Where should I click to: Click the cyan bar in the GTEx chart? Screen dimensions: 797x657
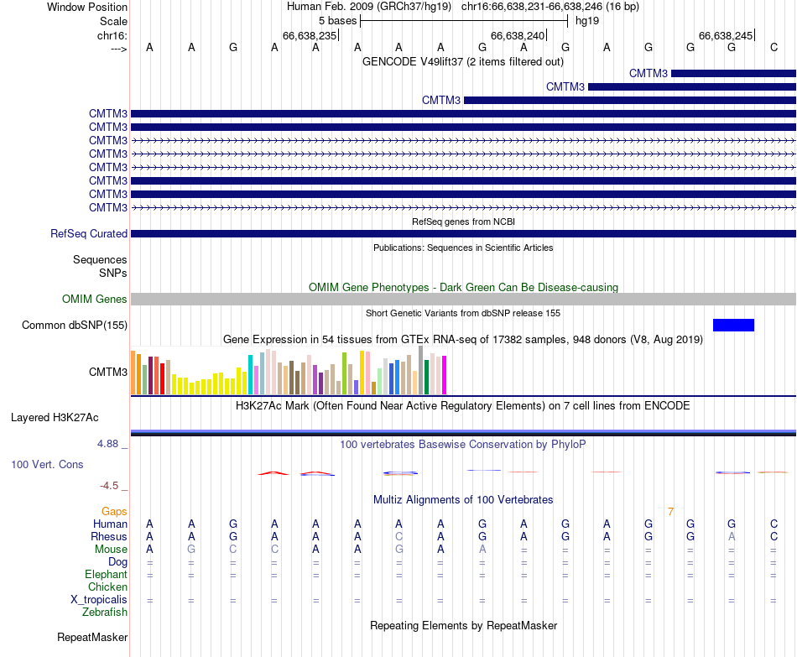[250, 375]
